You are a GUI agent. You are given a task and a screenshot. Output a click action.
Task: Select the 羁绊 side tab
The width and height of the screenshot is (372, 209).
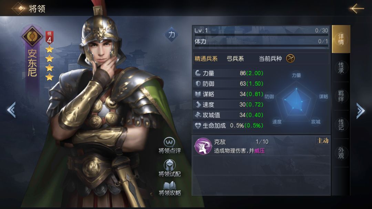341,96
